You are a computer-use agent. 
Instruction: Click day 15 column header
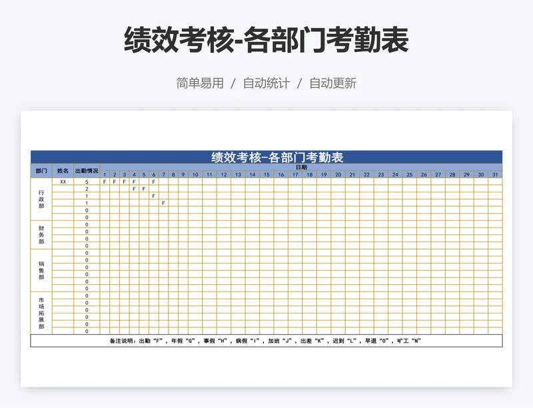[x=266, y=175]
